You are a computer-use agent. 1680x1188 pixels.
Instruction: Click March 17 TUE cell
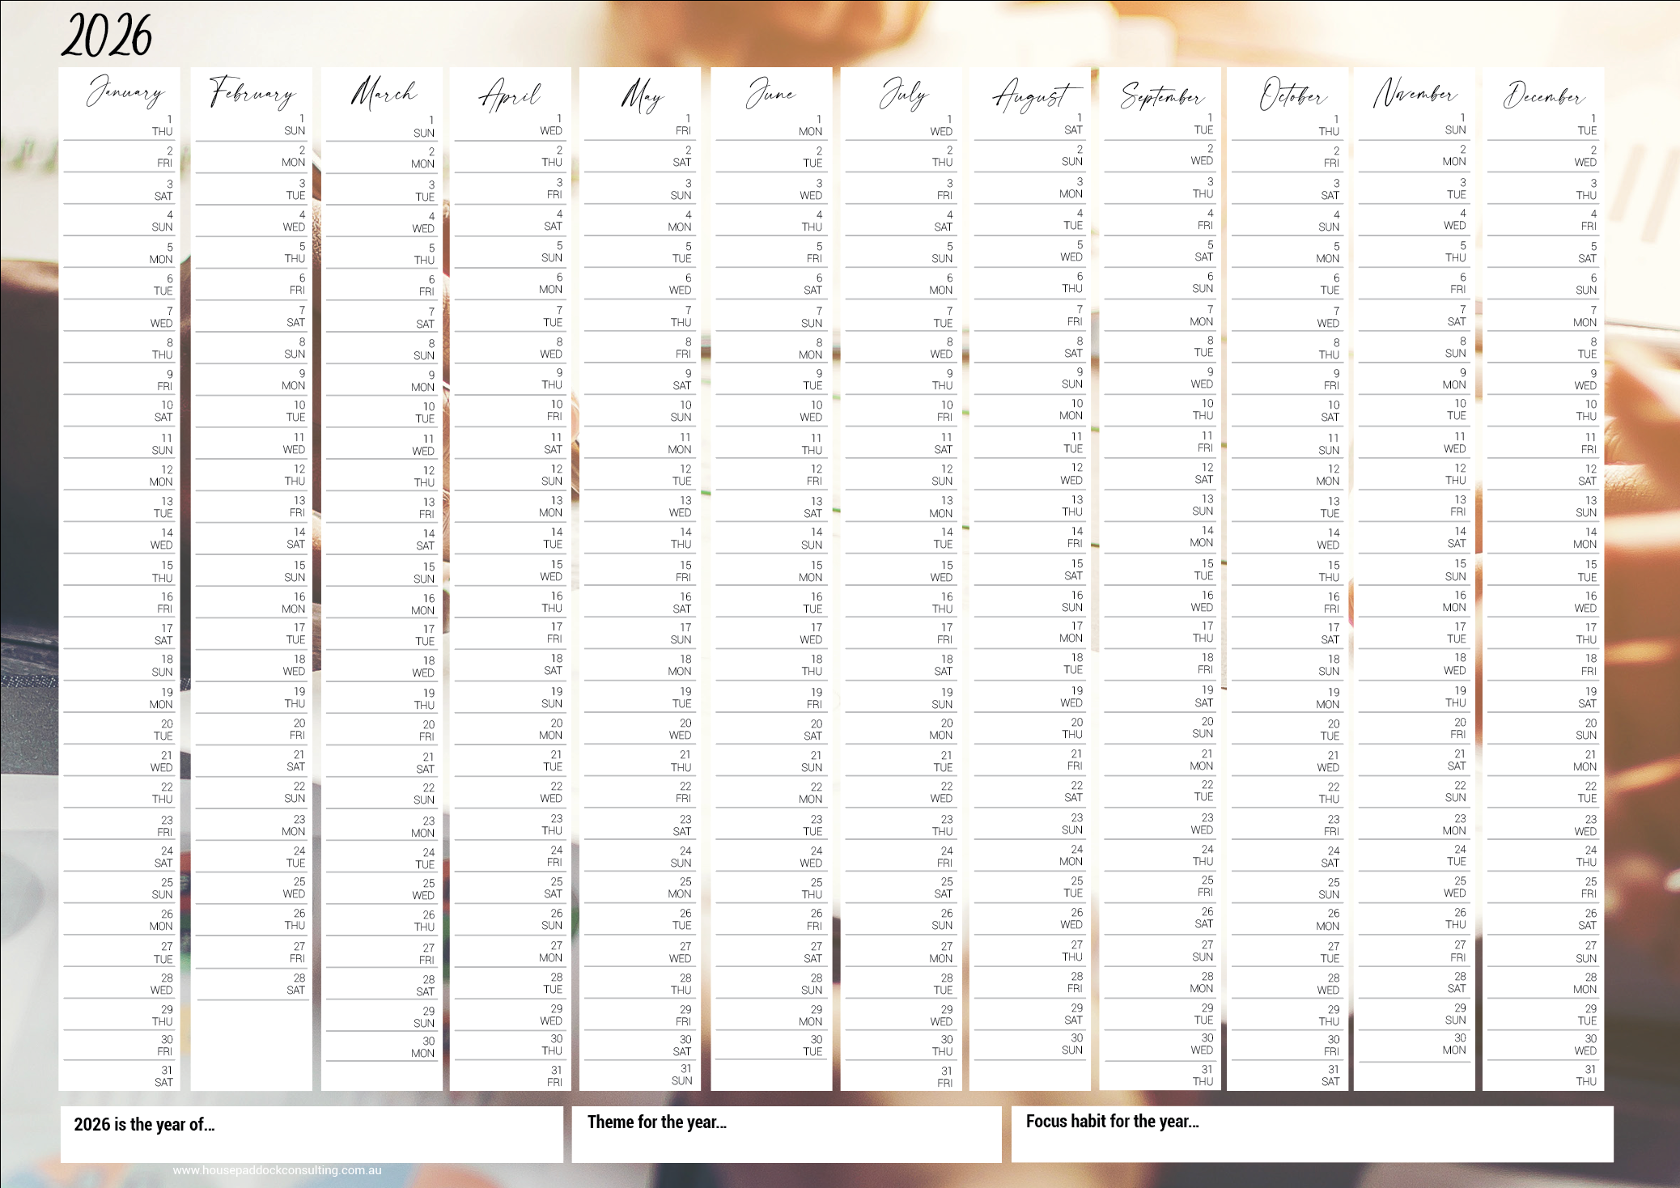381,635
